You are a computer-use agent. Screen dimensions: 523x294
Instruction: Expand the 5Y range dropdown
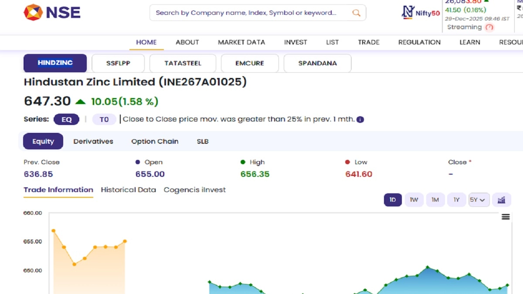(x=479, y=200)
